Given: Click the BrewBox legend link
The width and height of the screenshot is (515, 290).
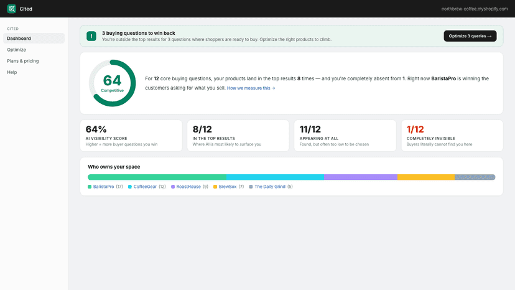Looking at the screenshot, I should (228, 187).
